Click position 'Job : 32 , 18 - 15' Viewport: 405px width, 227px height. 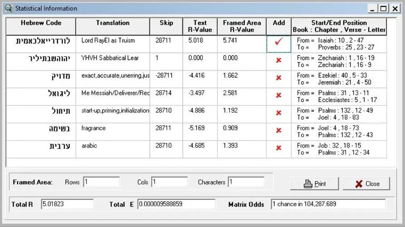click(340, 146)
